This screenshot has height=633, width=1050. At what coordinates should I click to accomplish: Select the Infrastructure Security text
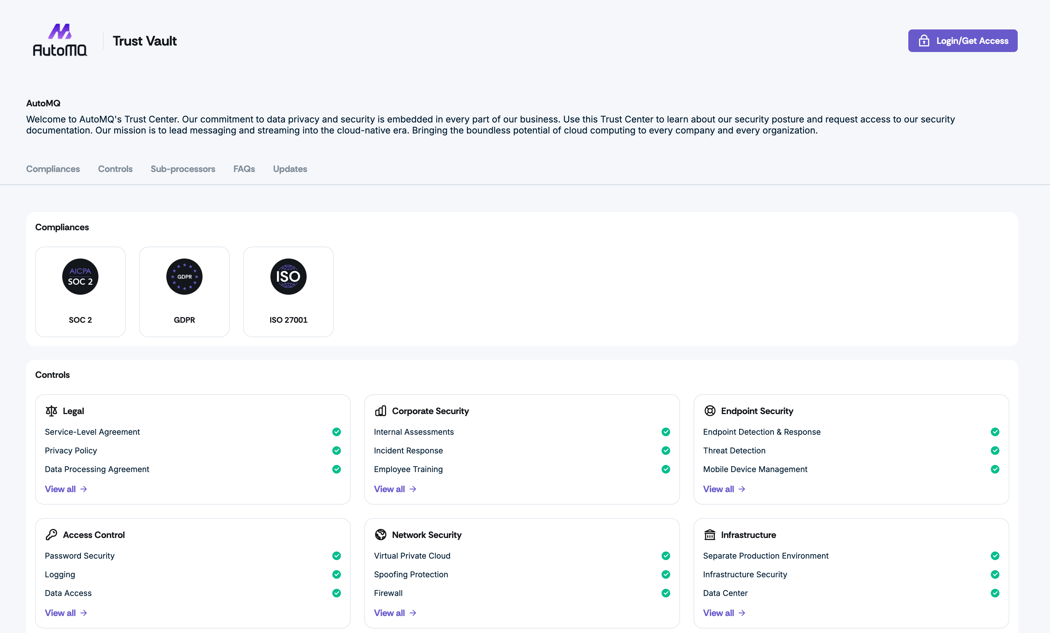tap(745, 575)
